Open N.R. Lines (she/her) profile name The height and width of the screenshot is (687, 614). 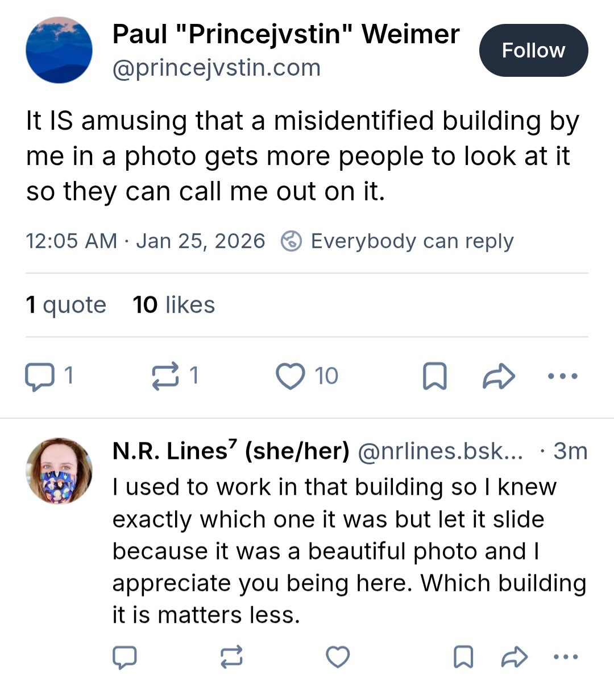click(231, 451)
